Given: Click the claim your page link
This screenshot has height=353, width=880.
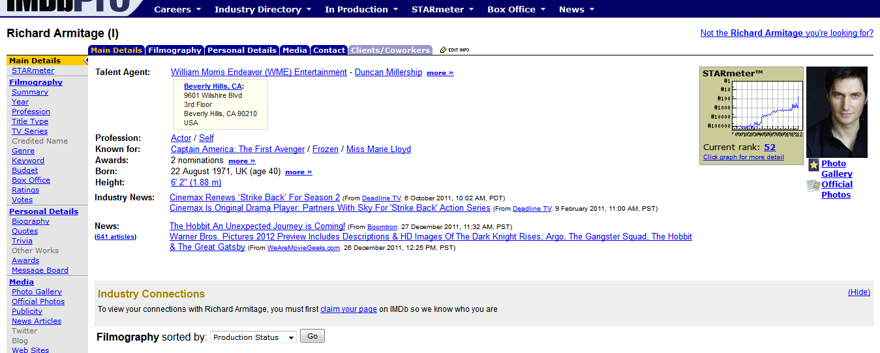Looking at the screenshot, I should [348, 309].
